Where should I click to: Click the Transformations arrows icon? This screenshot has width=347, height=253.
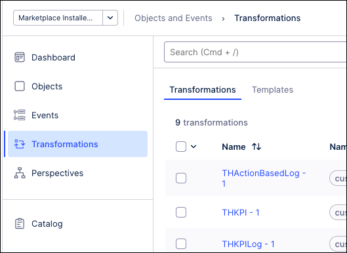20,144
